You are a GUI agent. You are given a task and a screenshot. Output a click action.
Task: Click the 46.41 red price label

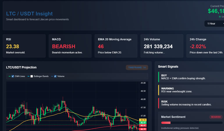coord(143,125)
